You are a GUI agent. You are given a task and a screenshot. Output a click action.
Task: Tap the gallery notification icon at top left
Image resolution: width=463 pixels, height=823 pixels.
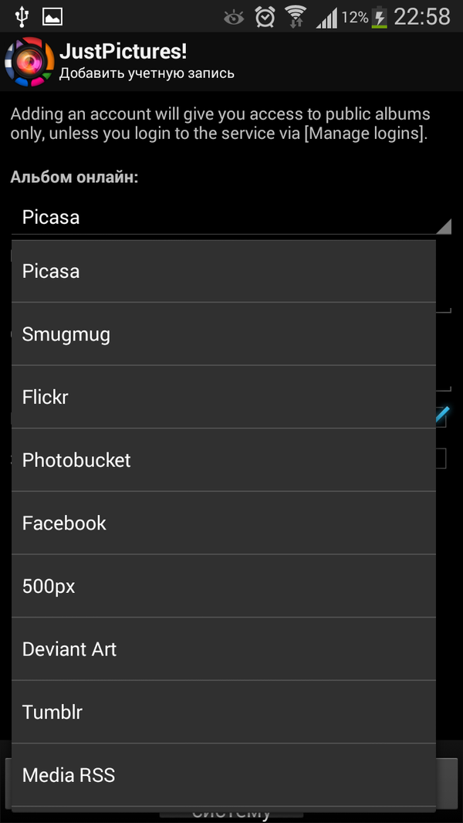[x=51, y=15]
